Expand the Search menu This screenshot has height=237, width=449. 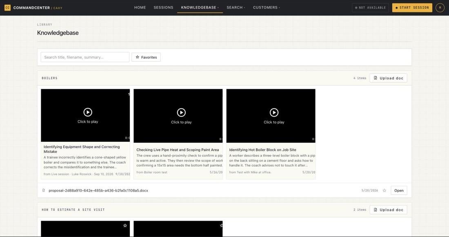pyautogui.click(x=236, y=7)
